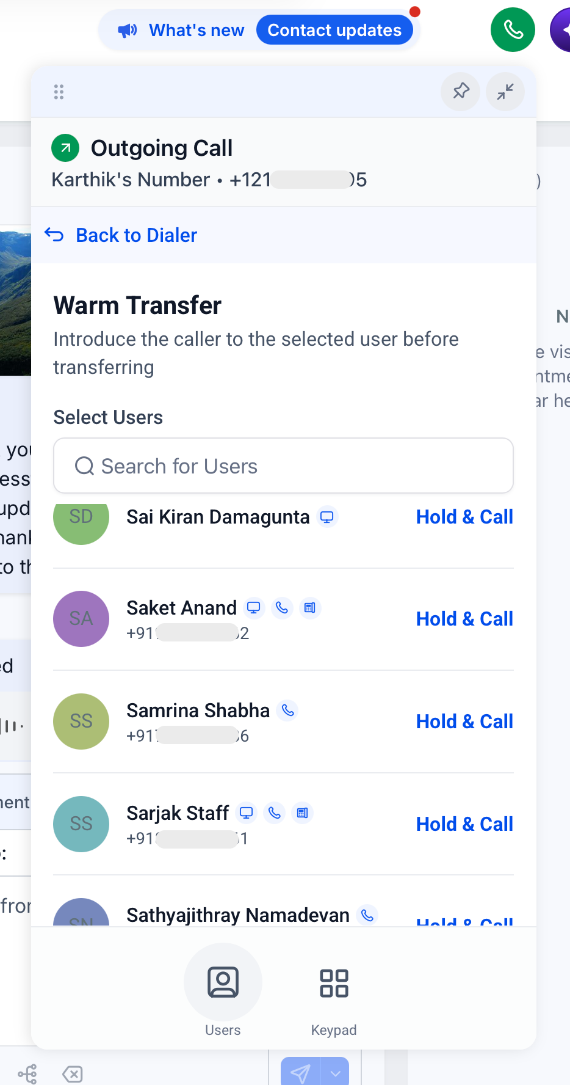Open Contact updates
This screenshot has height=1085, width=570.
pos(334,30)
